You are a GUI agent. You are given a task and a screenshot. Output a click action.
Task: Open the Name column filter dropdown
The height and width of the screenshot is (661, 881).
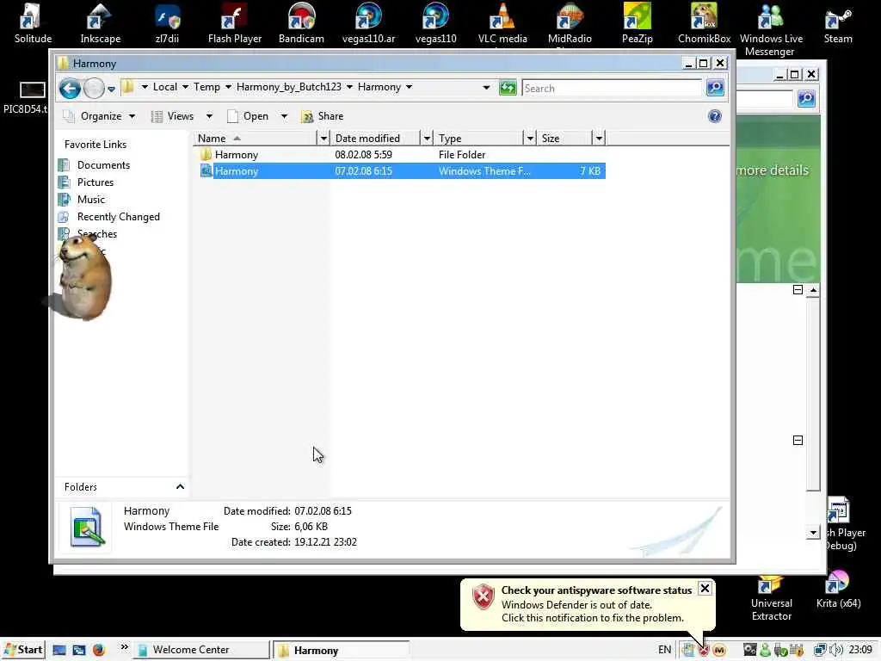pyautogui.click(x=323, y=139)
